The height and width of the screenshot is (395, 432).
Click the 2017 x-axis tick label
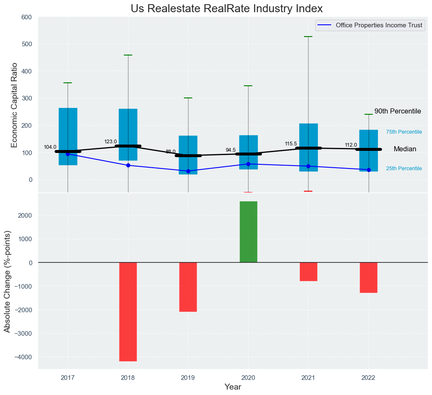pos(68,377)
